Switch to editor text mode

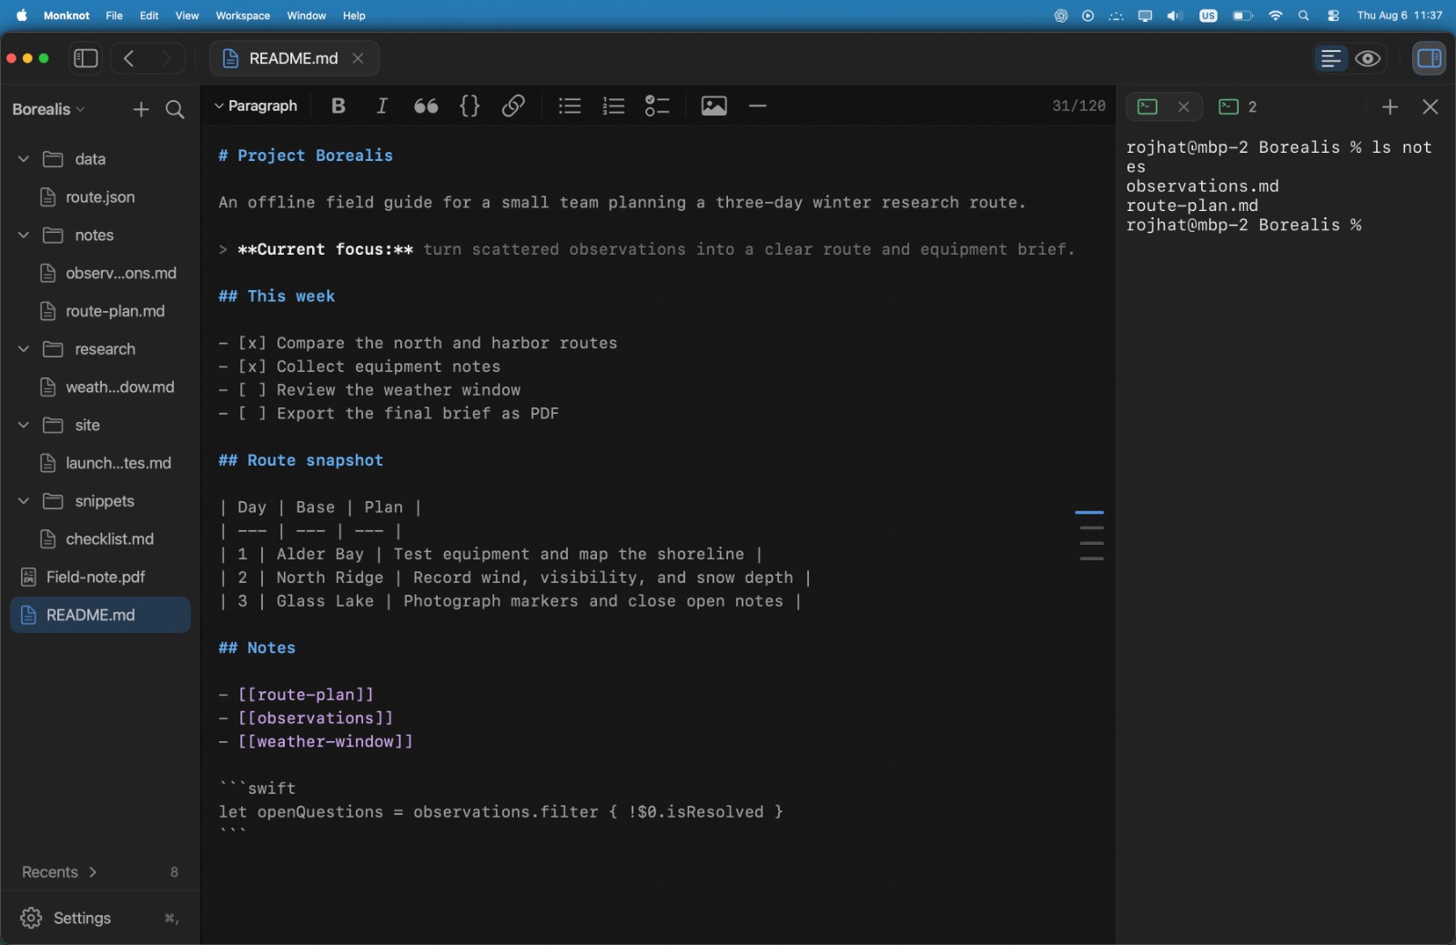coord(1330,58)
